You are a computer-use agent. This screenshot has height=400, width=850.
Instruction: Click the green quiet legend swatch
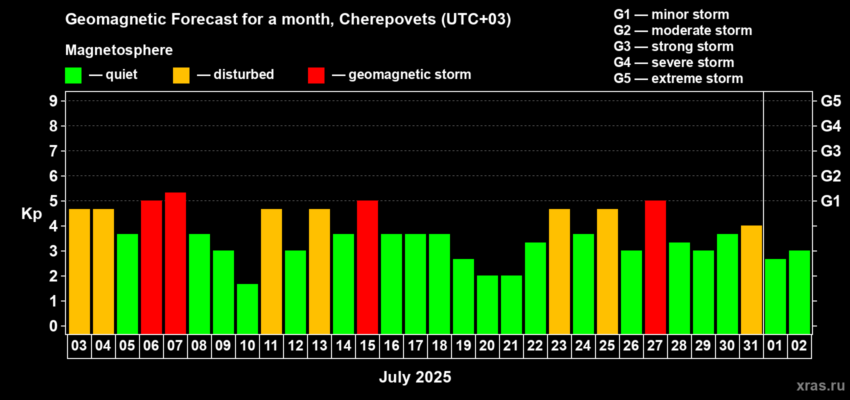point(73,75)
